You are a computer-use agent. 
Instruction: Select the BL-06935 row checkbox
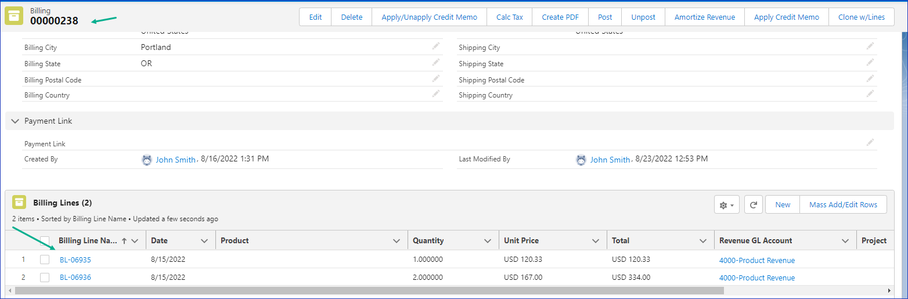point(45,260)
